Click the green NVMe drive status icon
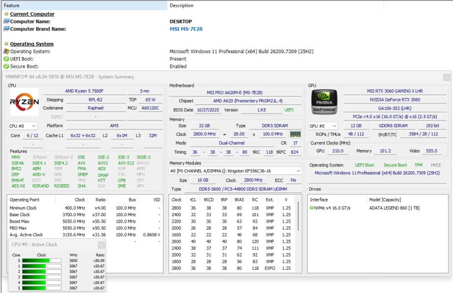 coord(311,208)
